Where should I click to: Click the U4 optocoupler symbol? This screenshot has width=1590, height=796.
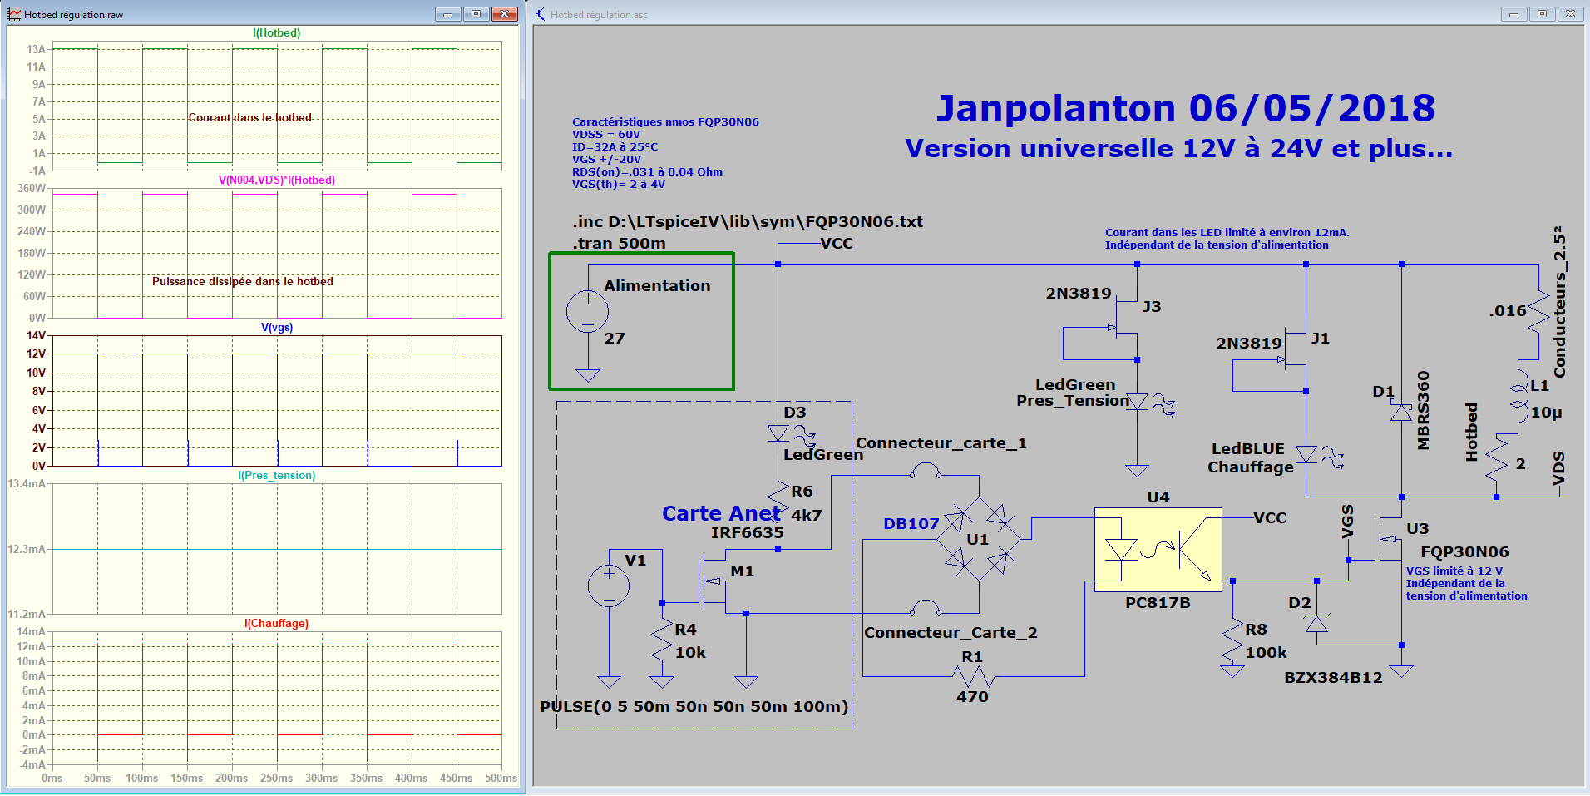pyautogui.click(x=1158, y=550)
